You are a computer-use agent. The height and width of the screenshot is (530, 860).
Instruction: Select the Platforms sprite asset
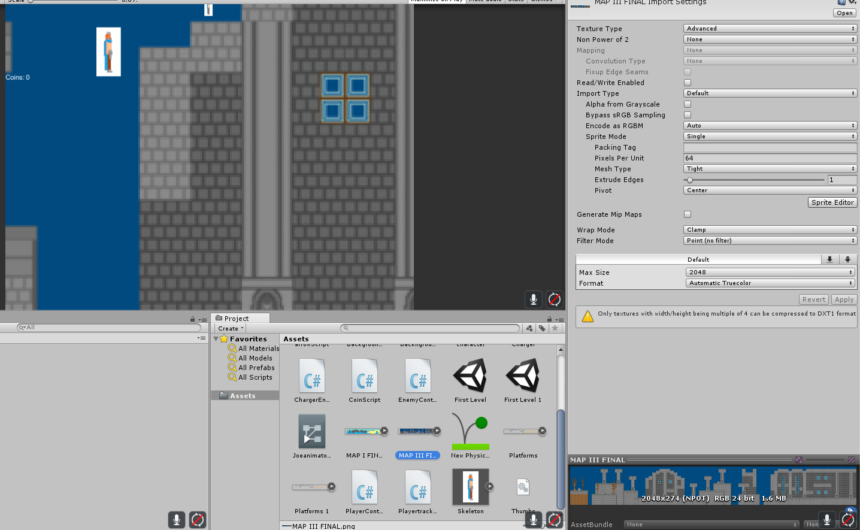pyautogui.click(x=522, y=431)
